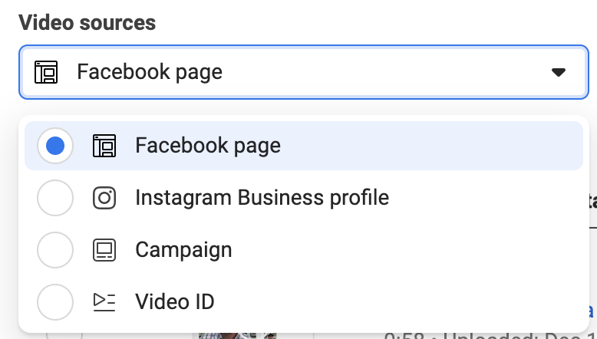Screen dimensions: 597x339
Task: Click the Facebook page icon in the options list
Action: [x=104, y=146]
